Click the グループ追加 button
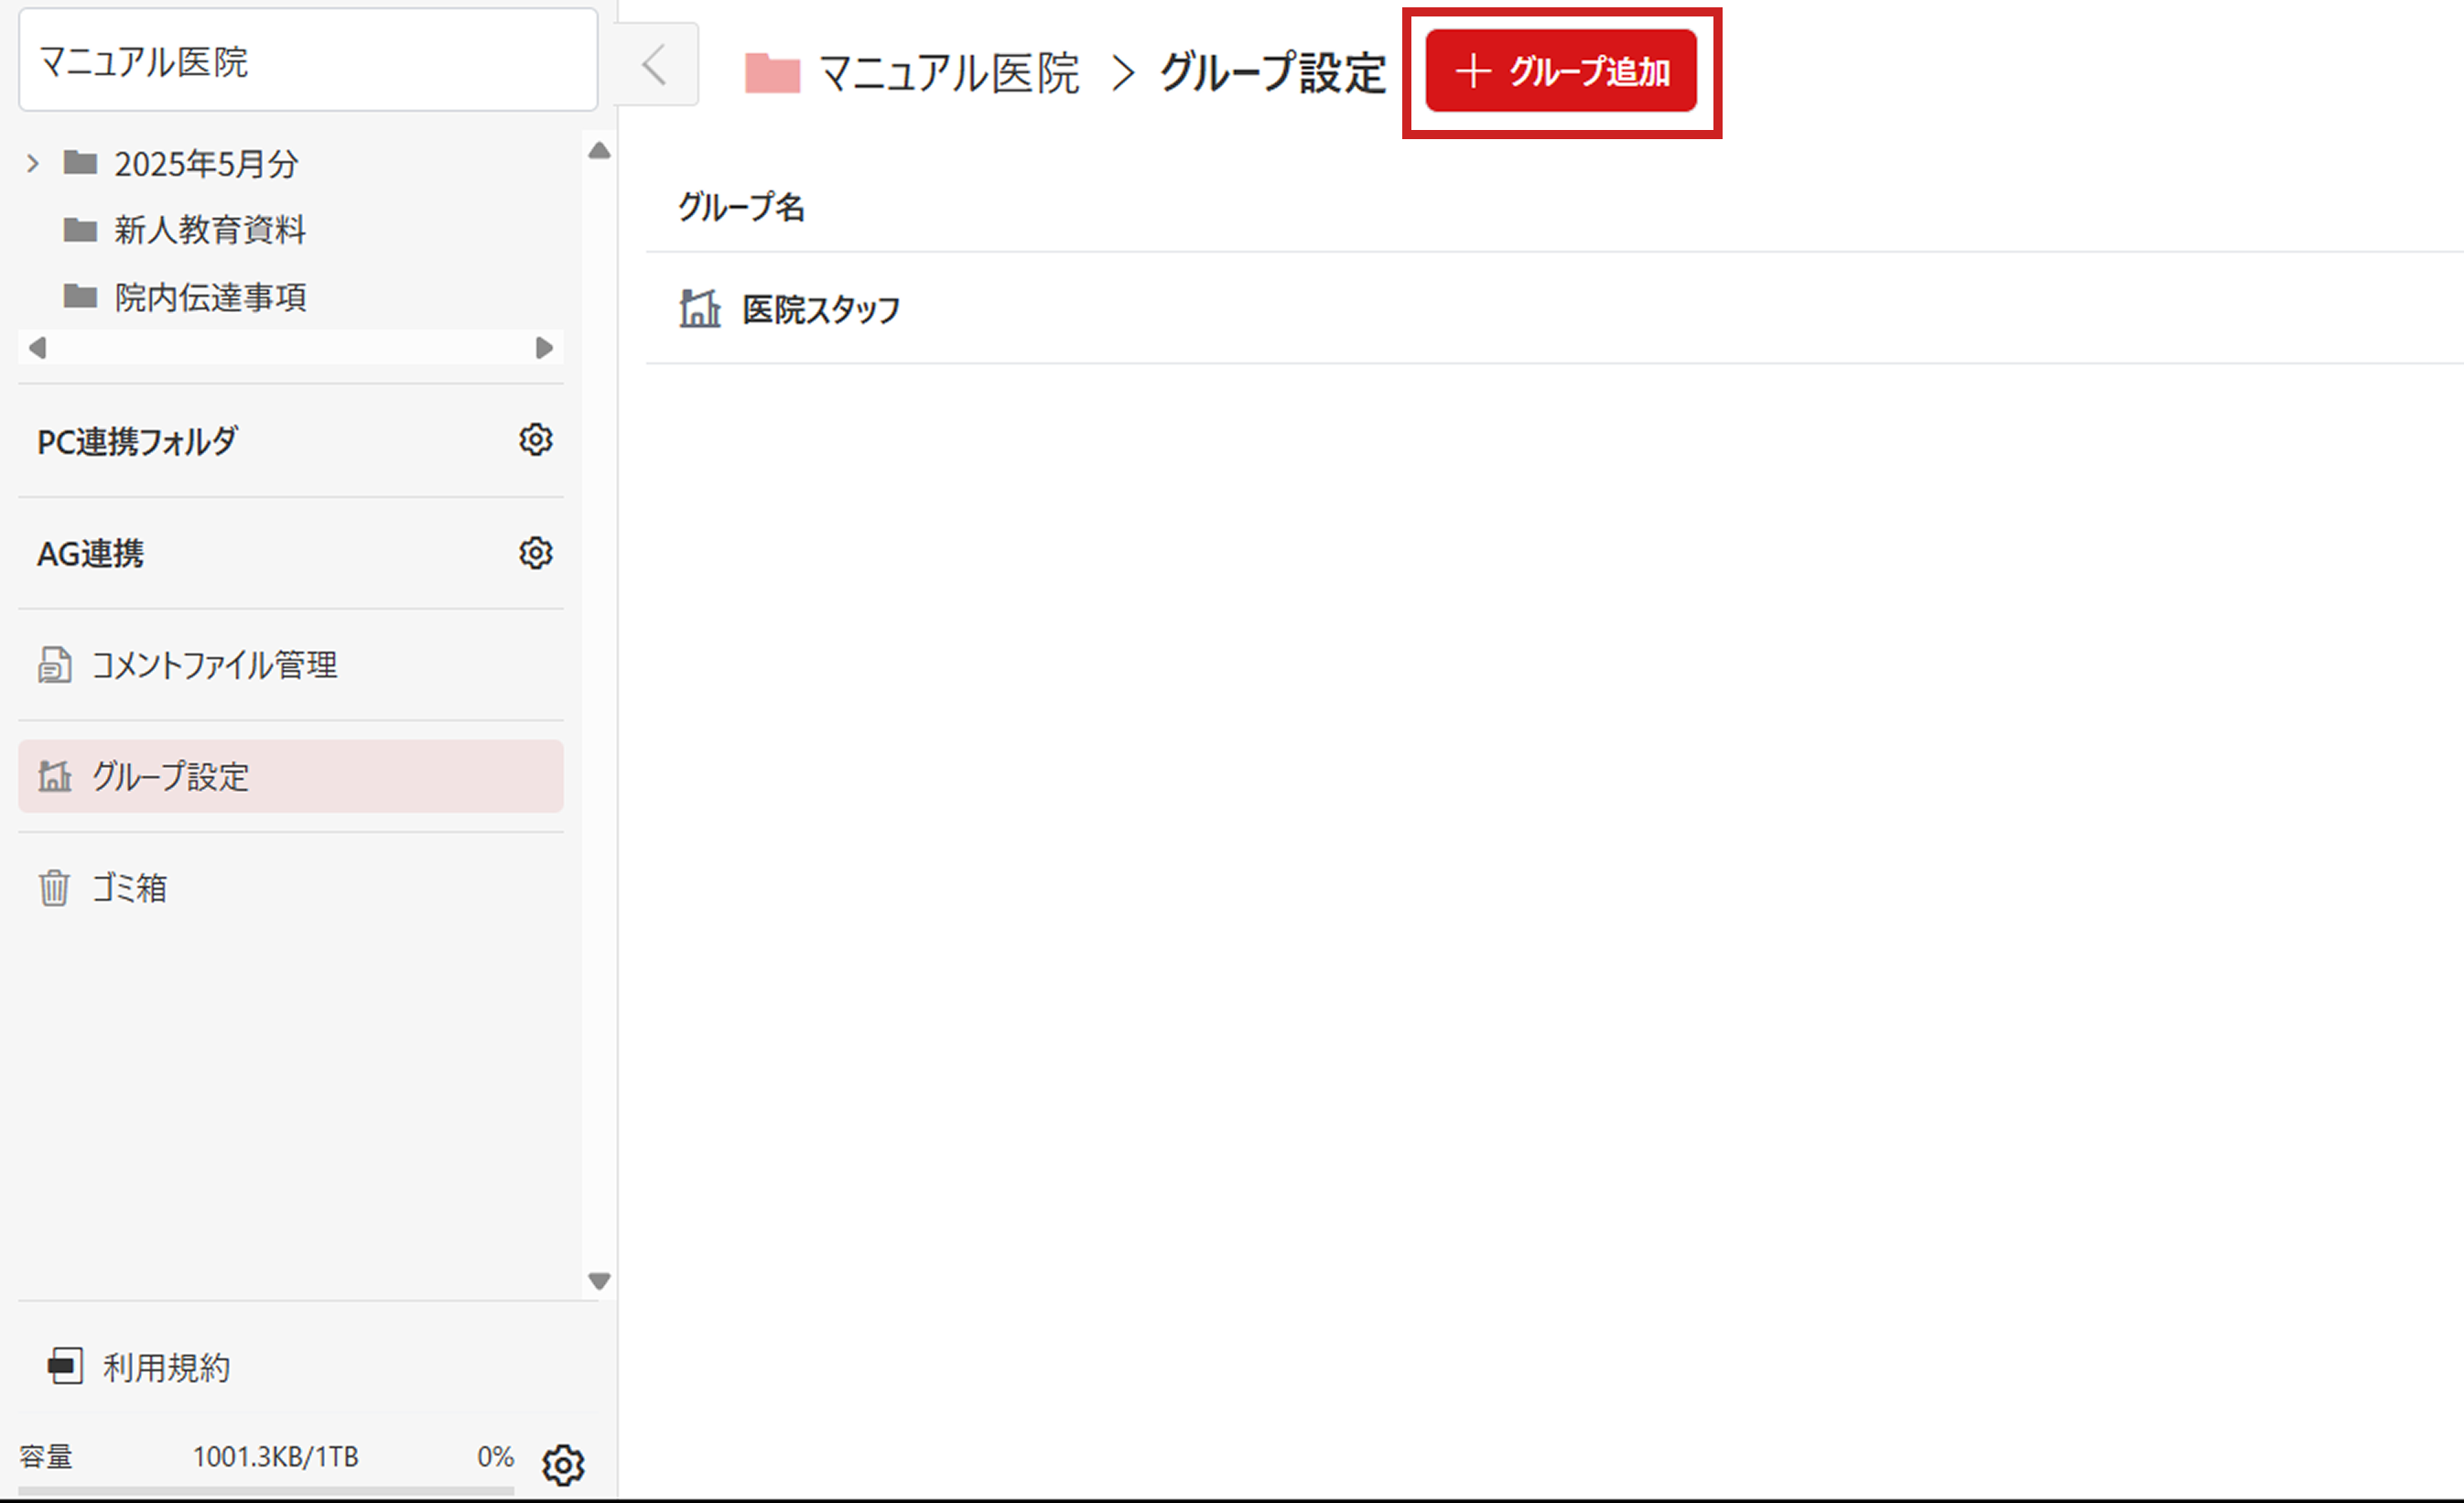 click(1561, 71)
